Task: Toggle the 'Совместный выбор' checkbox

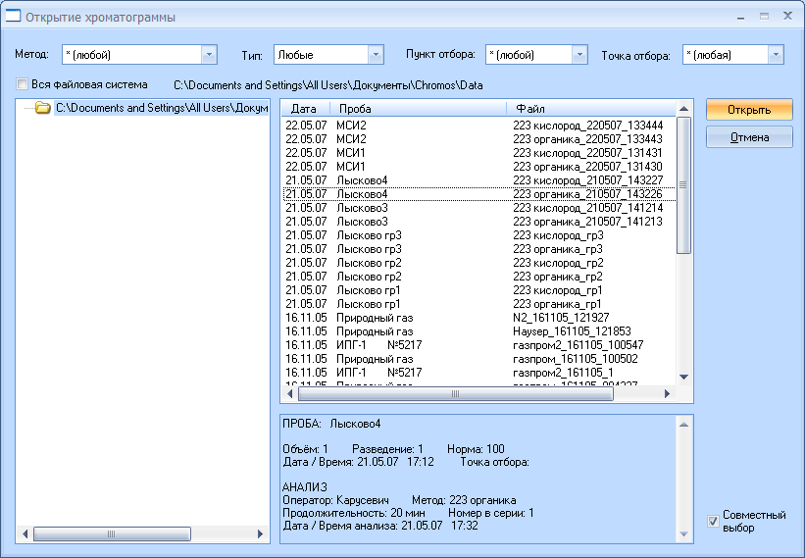Action: [712, 521]
